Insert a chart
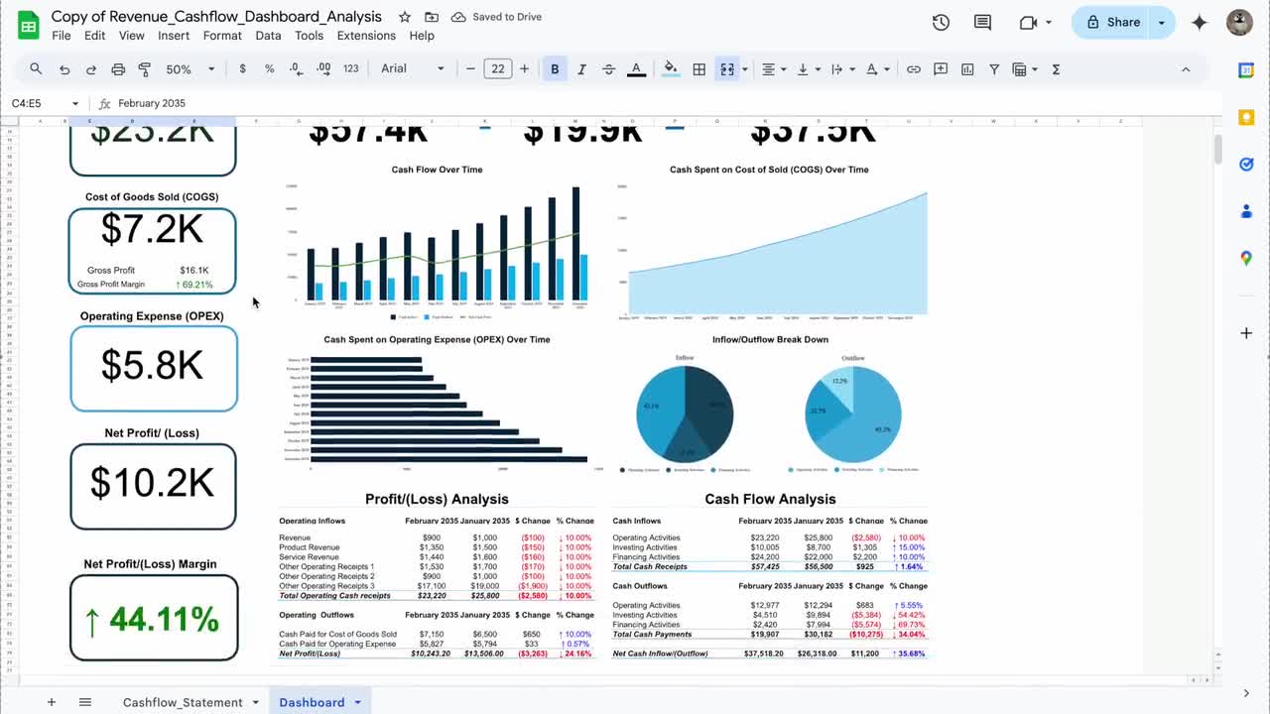This screenshot has width=1270, height=714. [x=967, y=69]
